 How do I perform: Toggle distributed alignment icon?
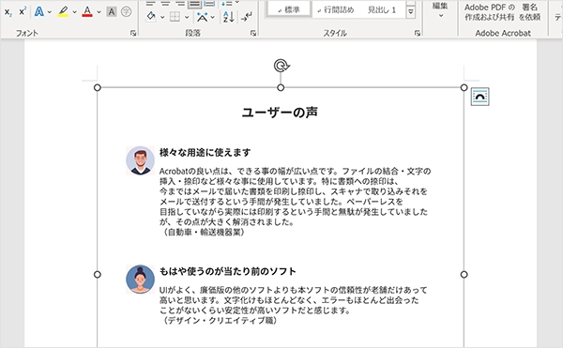point(209,4)
